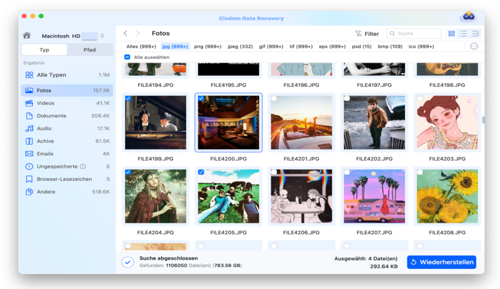500x289 pixels.
Task: Click the home icon in sidebar
Action: pyautogui.click(x=26, y=36)
